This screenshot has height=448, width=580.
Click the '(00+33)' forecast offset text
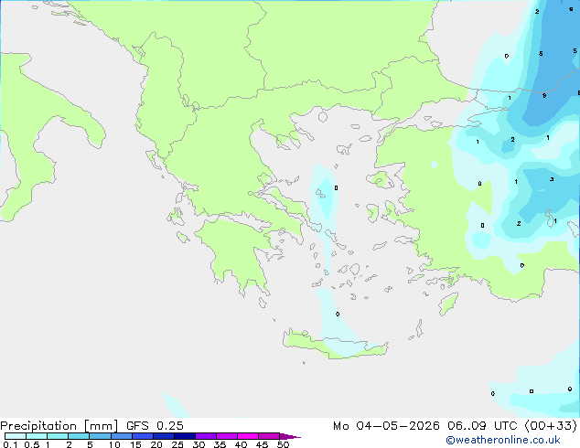551,426
